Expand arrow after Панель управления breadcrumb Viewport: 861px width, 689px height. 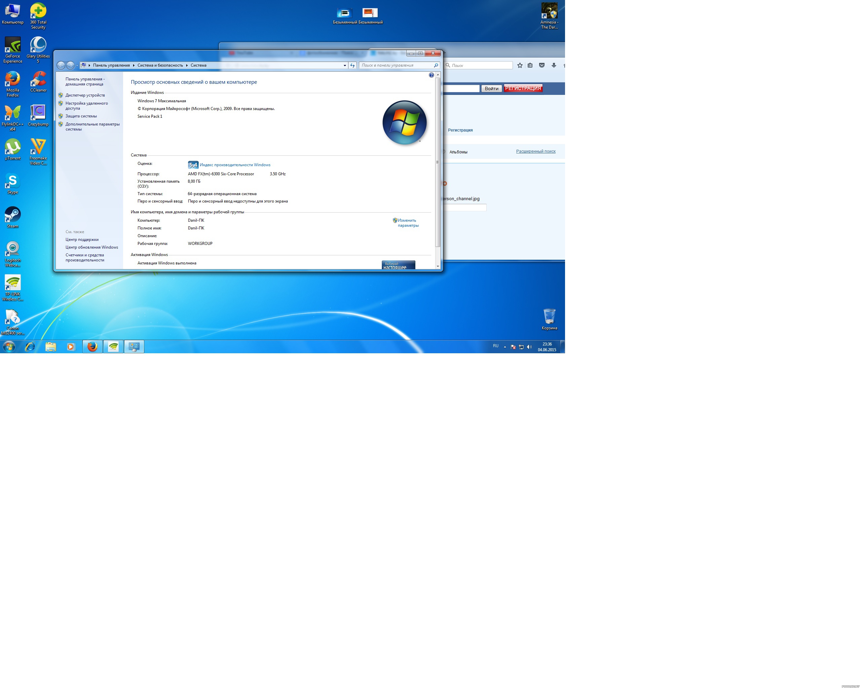click(x=134, y=65)
